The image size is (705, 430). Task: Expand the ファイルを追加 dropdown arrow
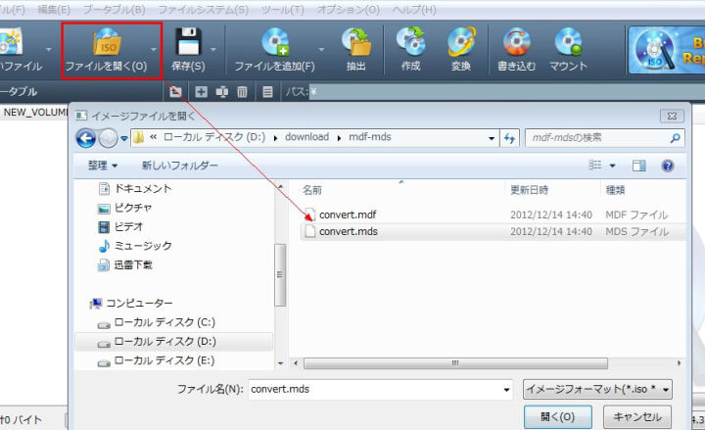pyautogui.click(x=321, y=49)
